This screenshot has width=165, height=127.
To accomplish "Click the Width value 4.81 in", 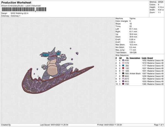I will coord(161,10).
